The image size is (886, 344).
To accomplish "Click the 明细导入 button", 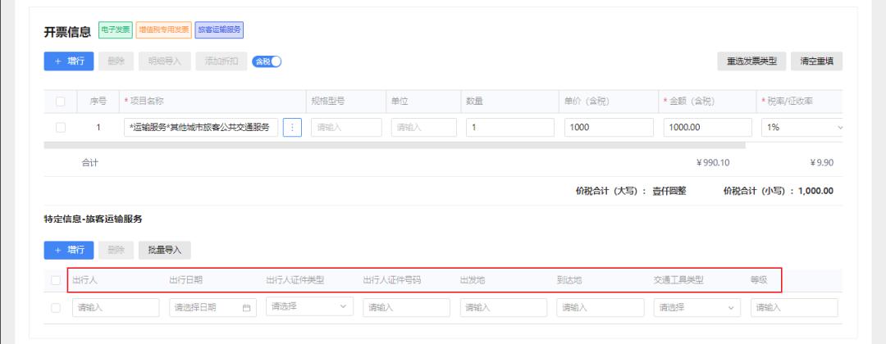I will coord(164,61).
